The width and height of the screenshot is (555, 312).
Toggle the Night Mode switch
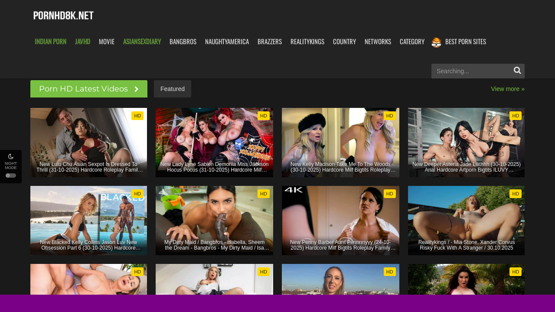pyautogui.click(x=11, y=175)
